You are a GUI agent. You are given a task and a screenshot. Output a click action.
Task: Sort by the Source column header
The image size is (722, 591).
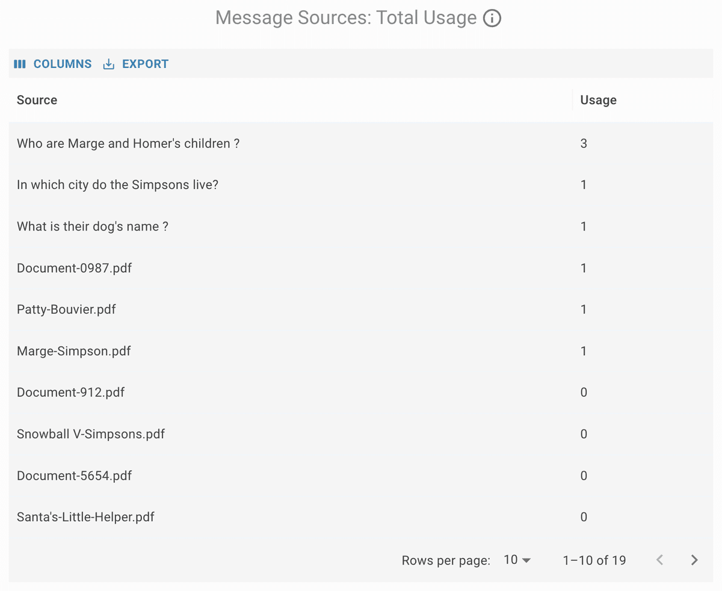click(x=37, y=100)
